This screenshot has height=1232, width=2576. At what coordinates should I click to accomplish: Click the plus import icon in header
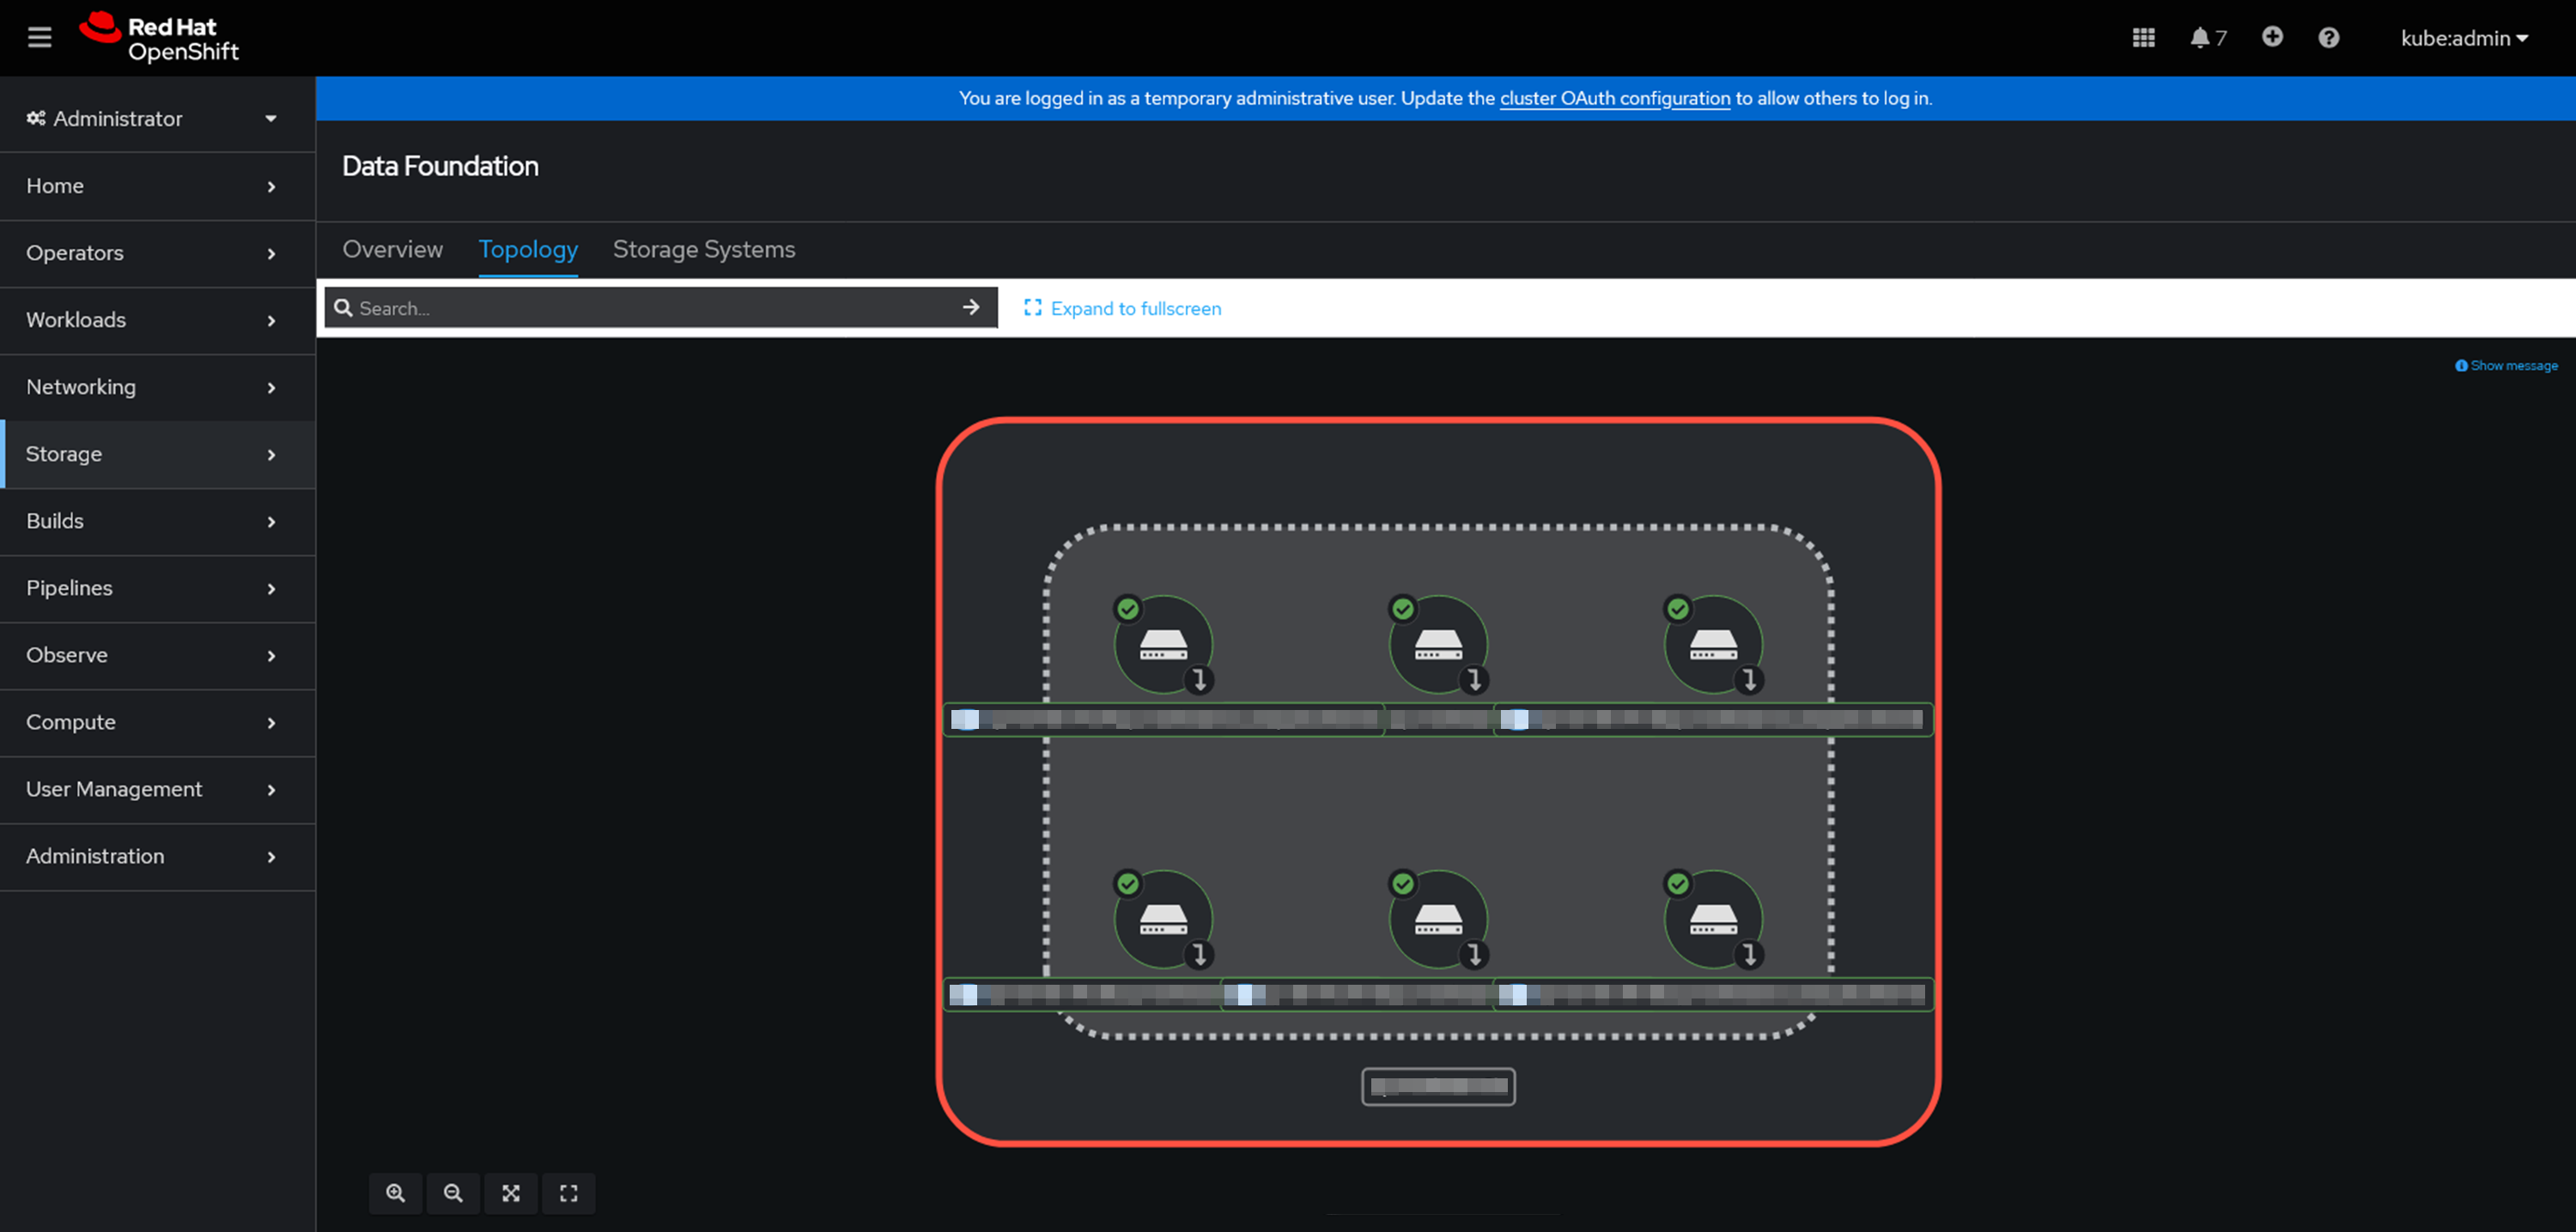point(2272,37)
